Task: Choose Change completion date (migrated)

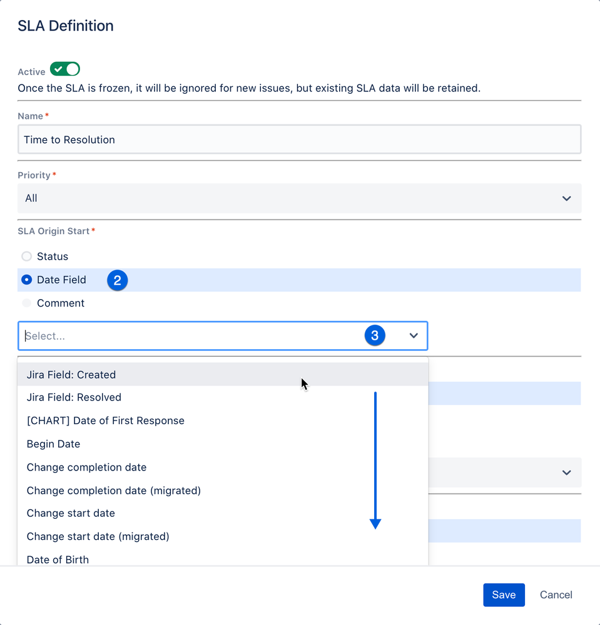Action: (x=114, y=490)
